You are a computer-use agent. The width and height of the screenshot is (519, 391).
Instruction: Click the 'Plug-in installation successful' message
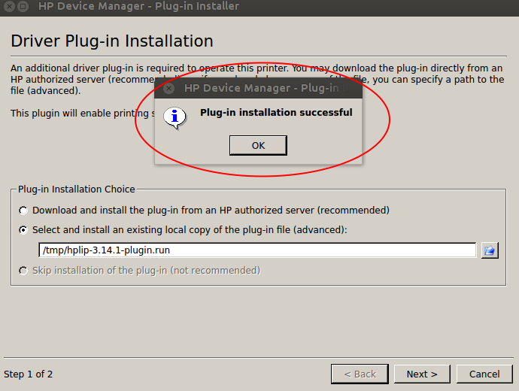pyautogui.click(x=276, y=113)
